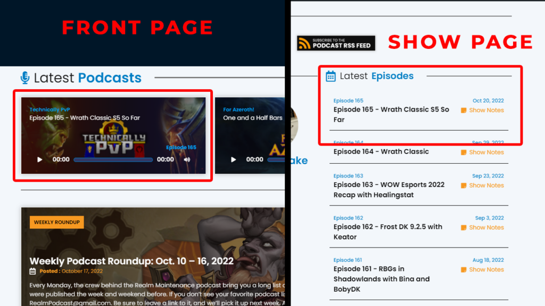Click the note icon next to Episode 161 Show Notes
545x306 pixels.
464,269
